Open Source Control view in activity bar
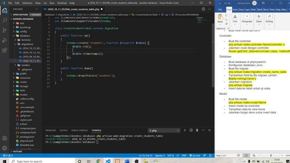 point(5,30)
